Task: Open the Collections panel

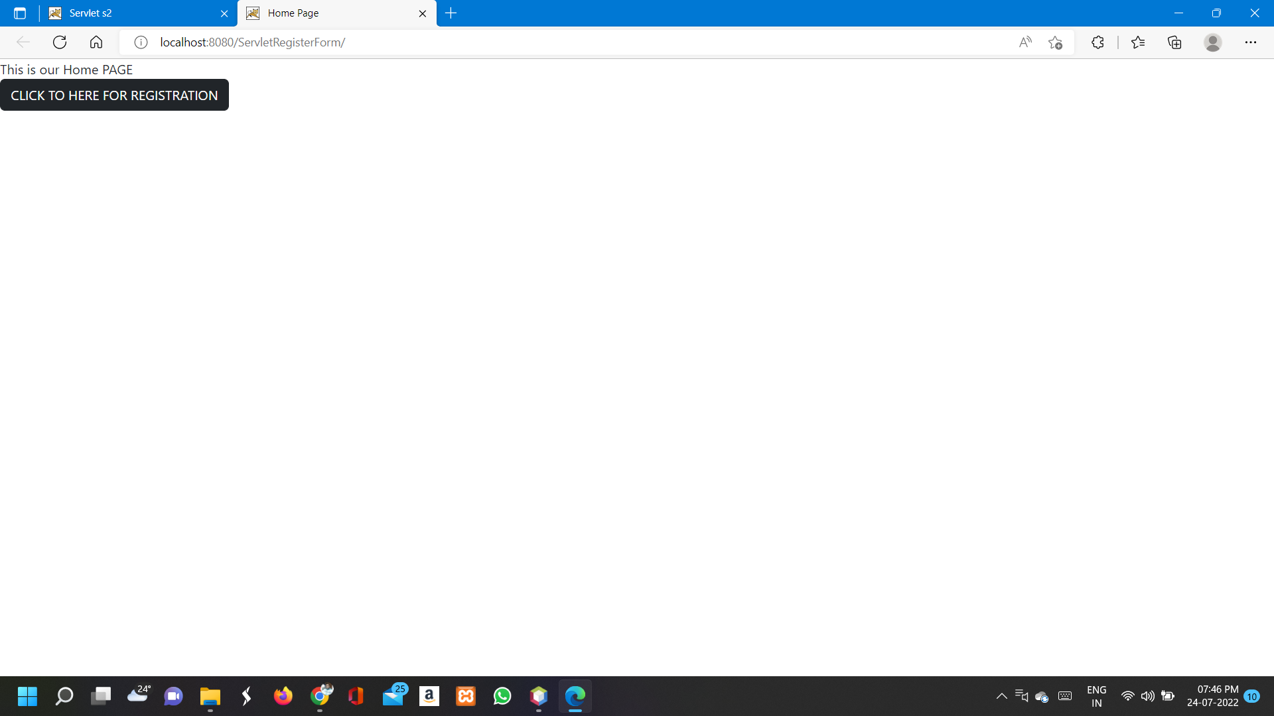Action: click(x=1174, y=42)
